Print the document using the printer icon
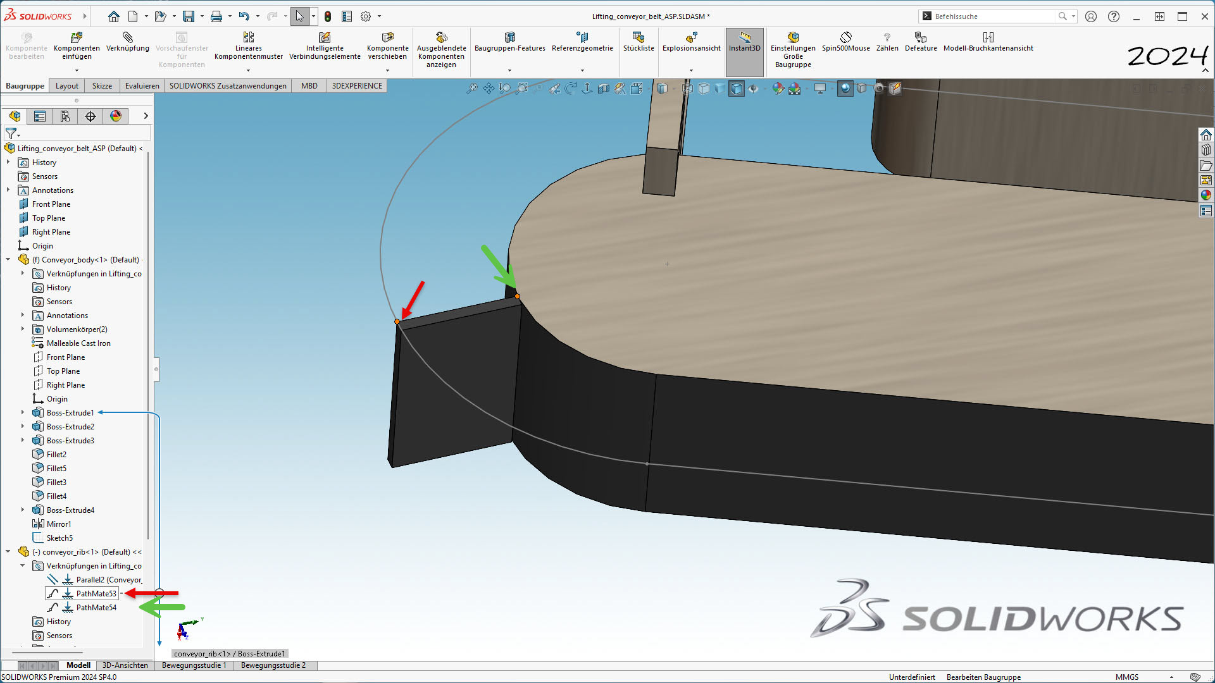Image resolution: width=1215 pixels, height=683 pixels. click(x=216, y=16)
